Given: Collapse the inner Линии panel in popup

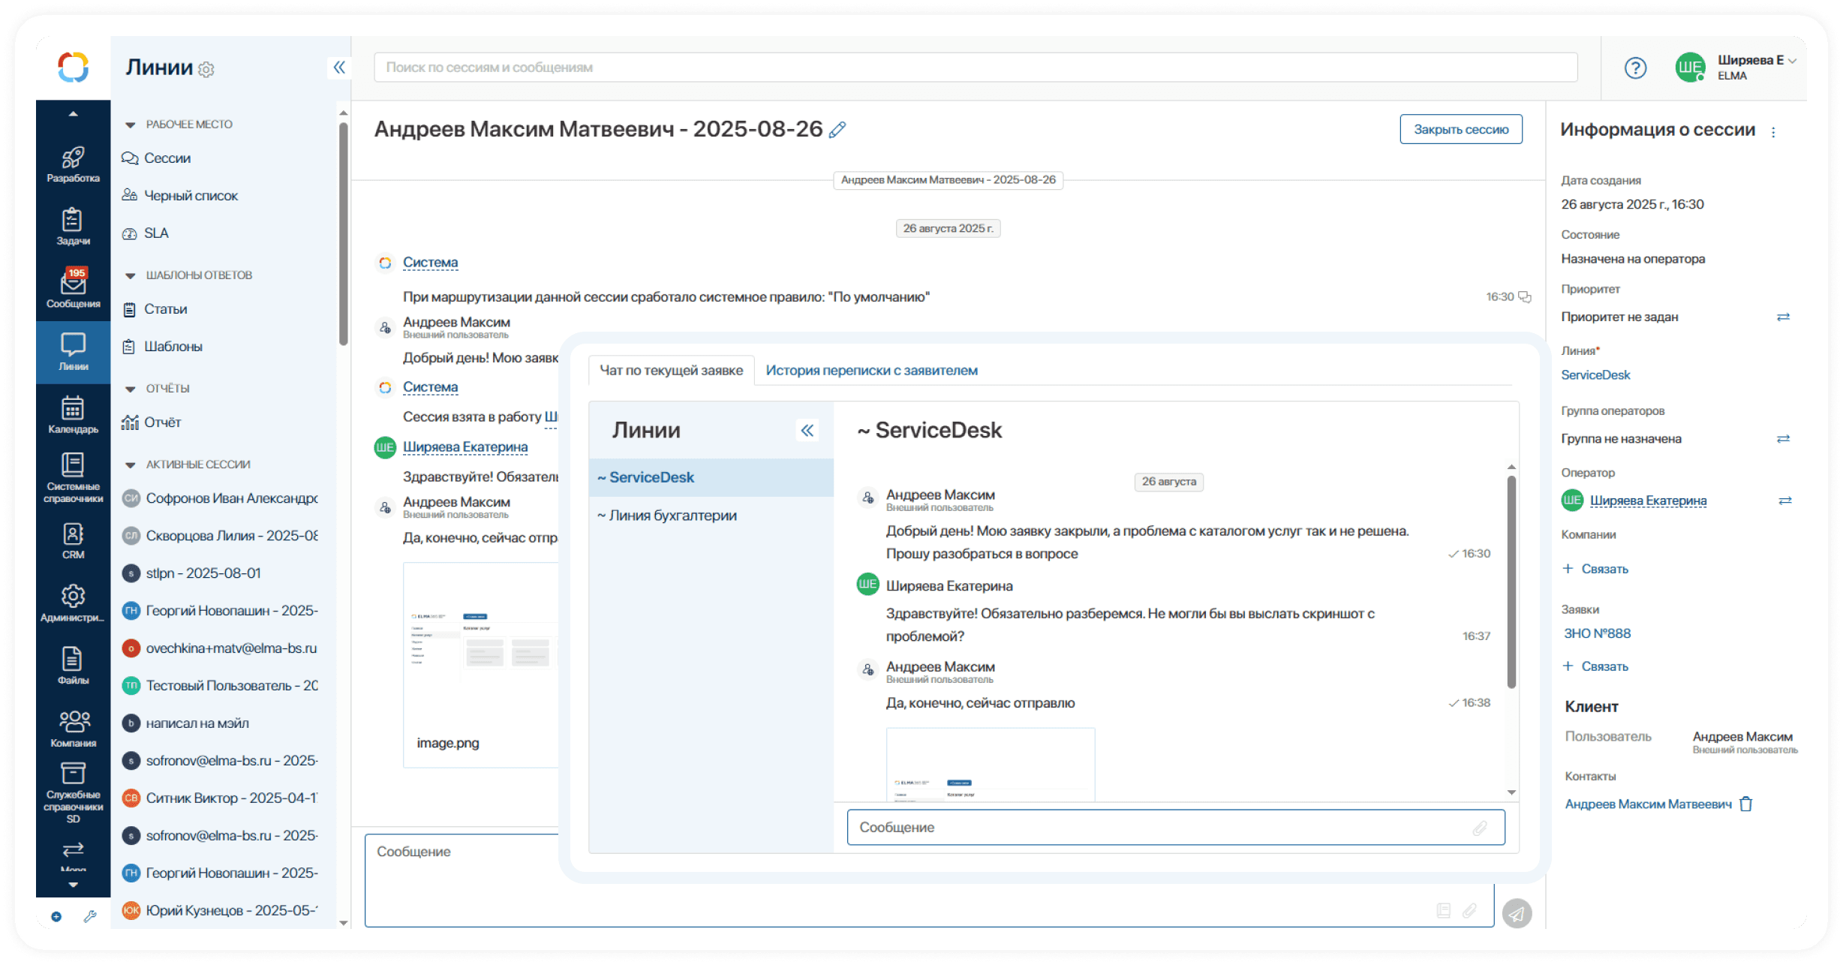Looking at the screenshot, I should [x=807, y=431].
